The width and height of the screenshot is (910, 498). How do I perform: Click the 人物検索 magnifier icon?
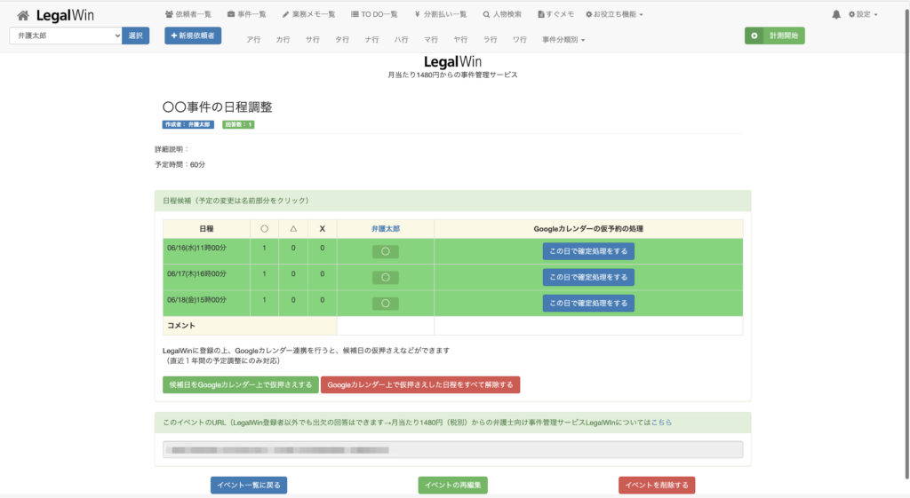(486, 14)
